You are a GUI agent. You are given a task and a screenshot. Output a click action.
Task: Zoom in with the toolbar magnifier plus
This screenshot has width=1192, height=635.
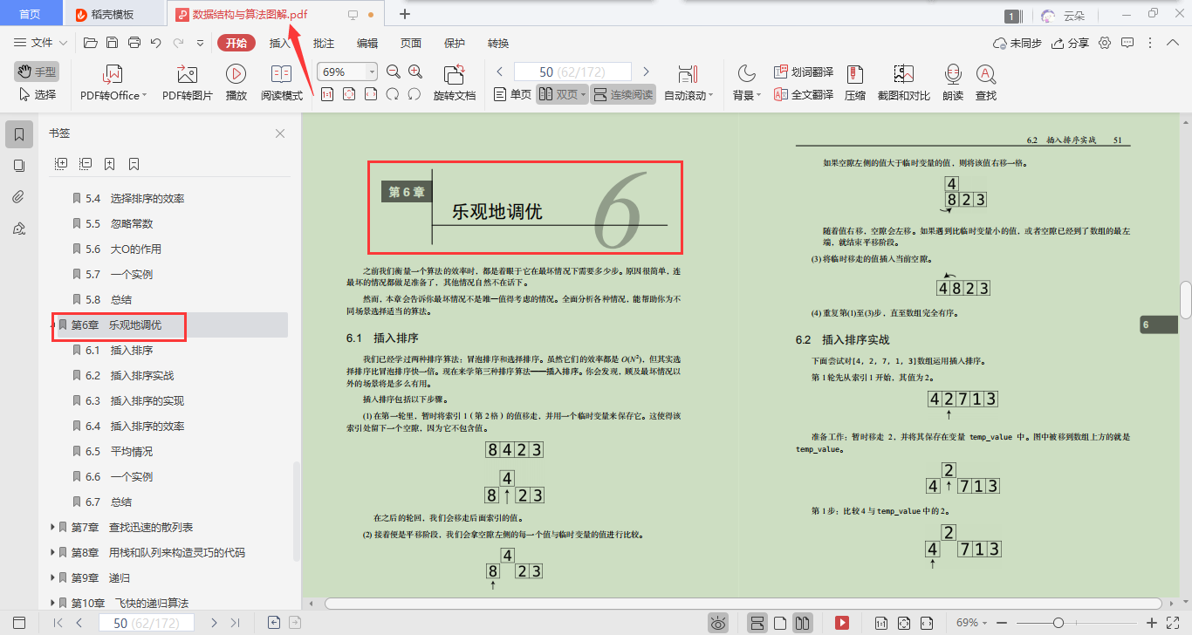pyautogui.click(x=415, y=72)
